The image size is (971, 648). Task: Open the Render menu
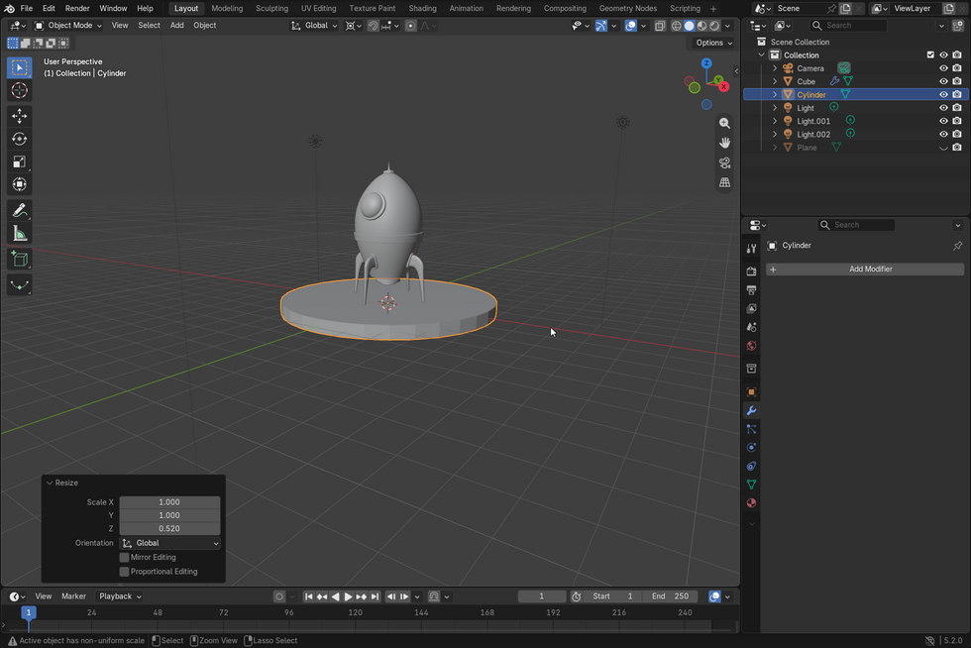click(x=77, y=9)
